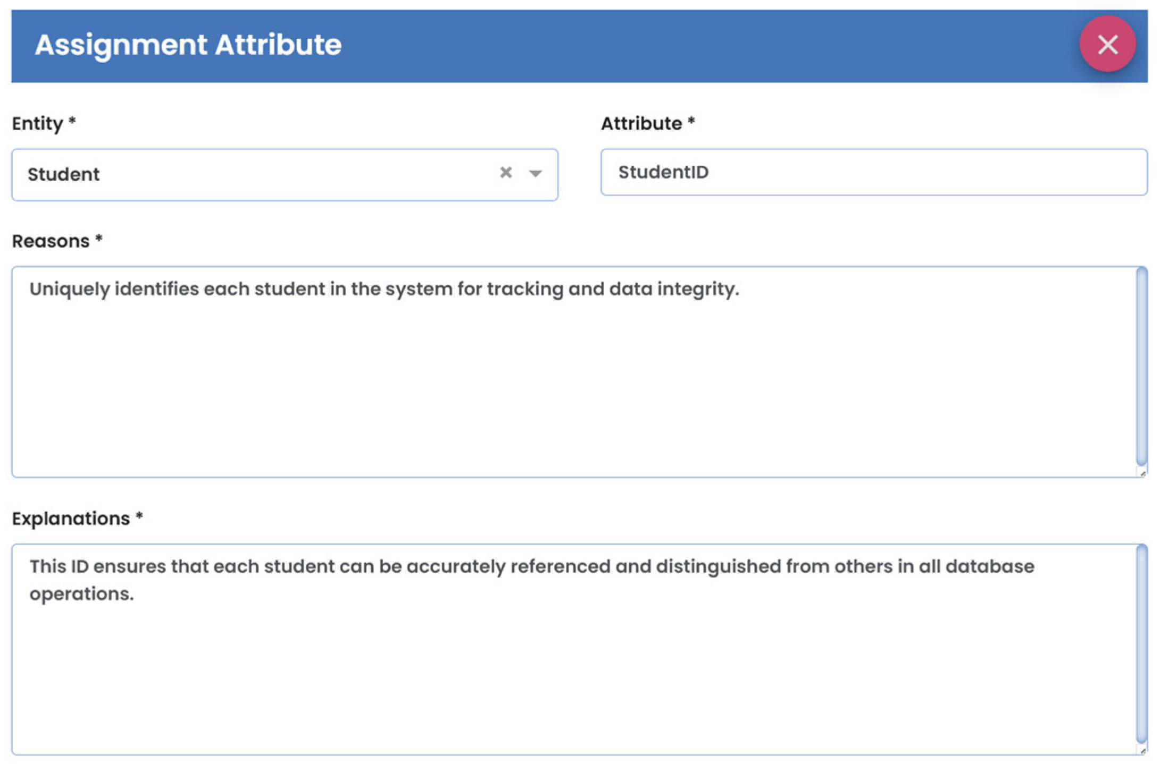Click the Explanations box vertical scrollbar
Screen dimensions: 1160x764
click(x=1141, y=643)
